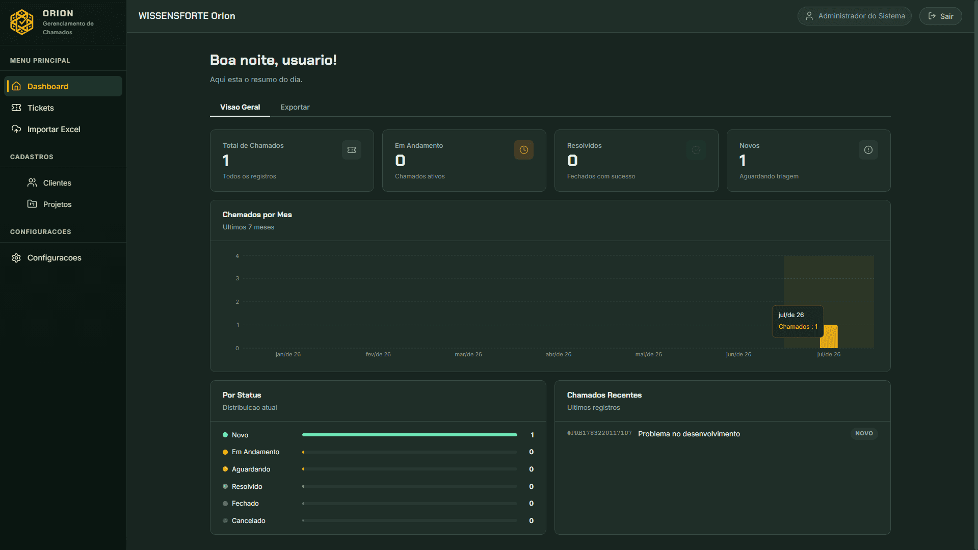Screen dimensions: 978x550
Task: Click the Clientes people icon
Action: point(32,182)
